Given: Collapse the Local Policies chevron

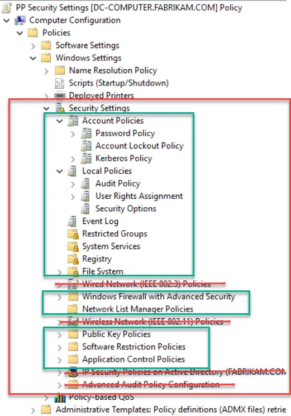Looking at the screenshot, I should 60,171.
